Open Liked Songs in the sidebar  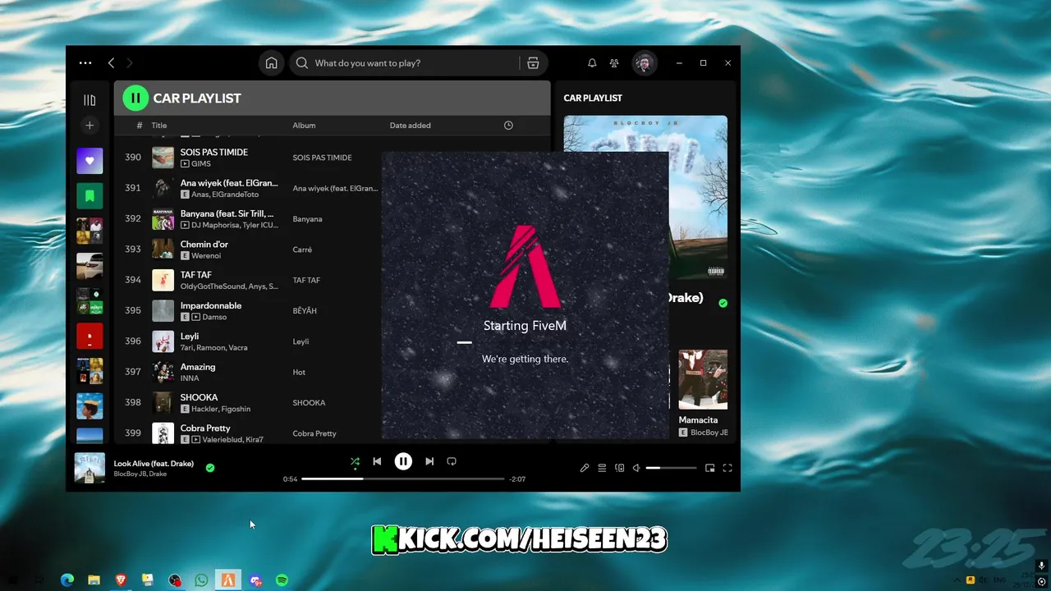click(89, 161)
